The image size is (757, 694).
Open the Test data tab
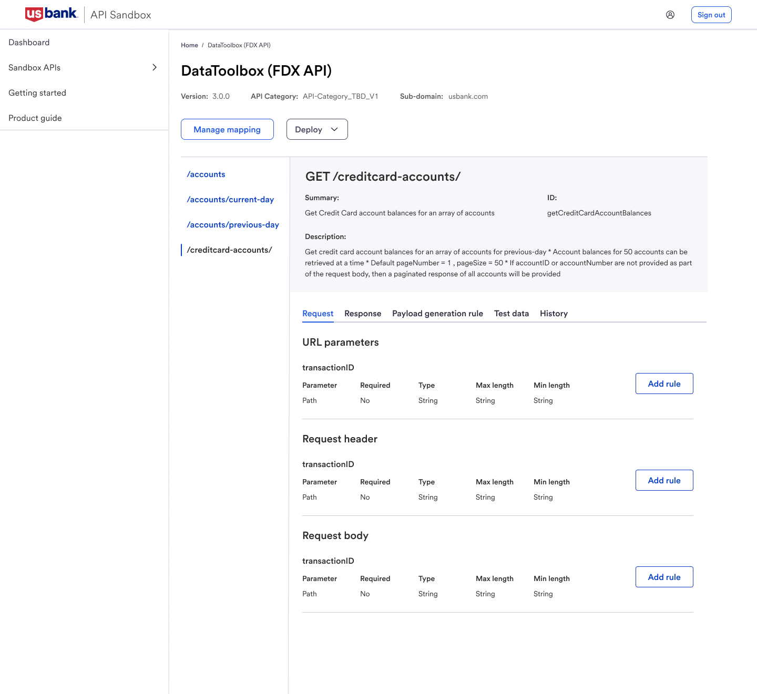512,314
